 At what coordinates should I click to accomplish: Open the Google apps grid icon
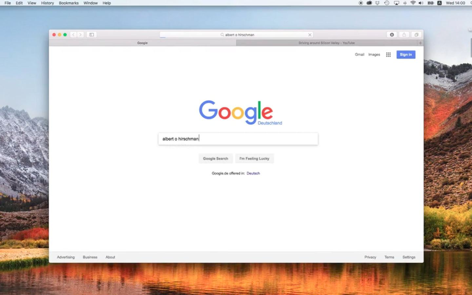[x=388, y=55]
